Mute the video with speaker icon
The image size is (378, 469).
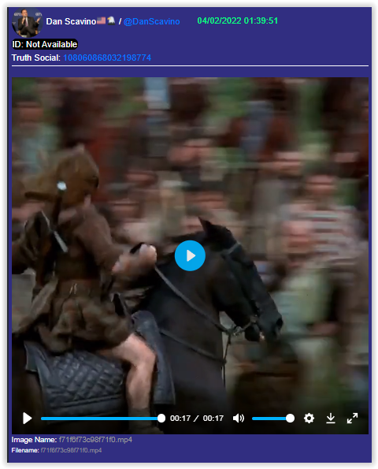coord(239,418)
